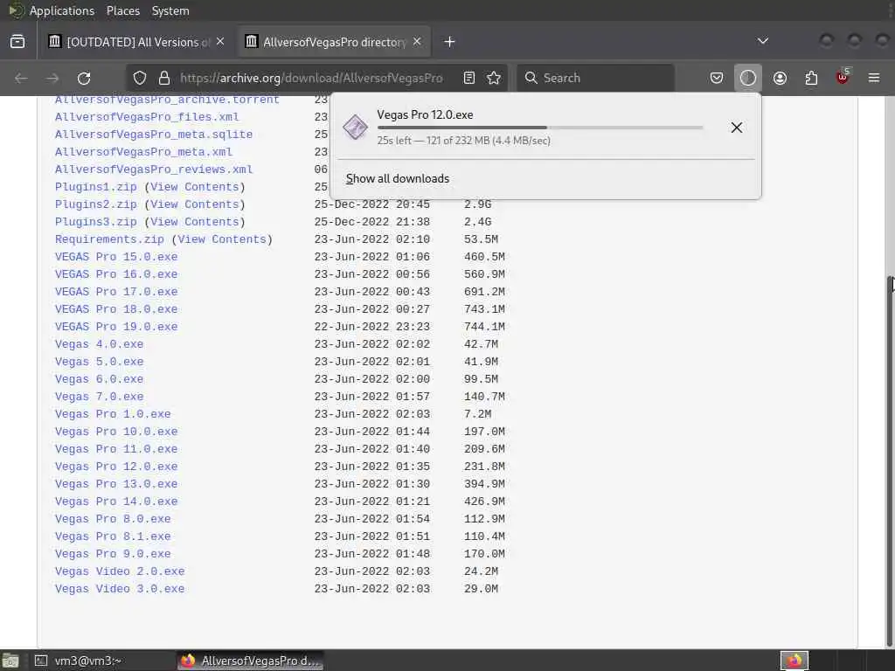The height and width of the screenshot is (671, 895).
Task: Download Vegas Pro 11.0.exe
Action: (x=116, y=449)
